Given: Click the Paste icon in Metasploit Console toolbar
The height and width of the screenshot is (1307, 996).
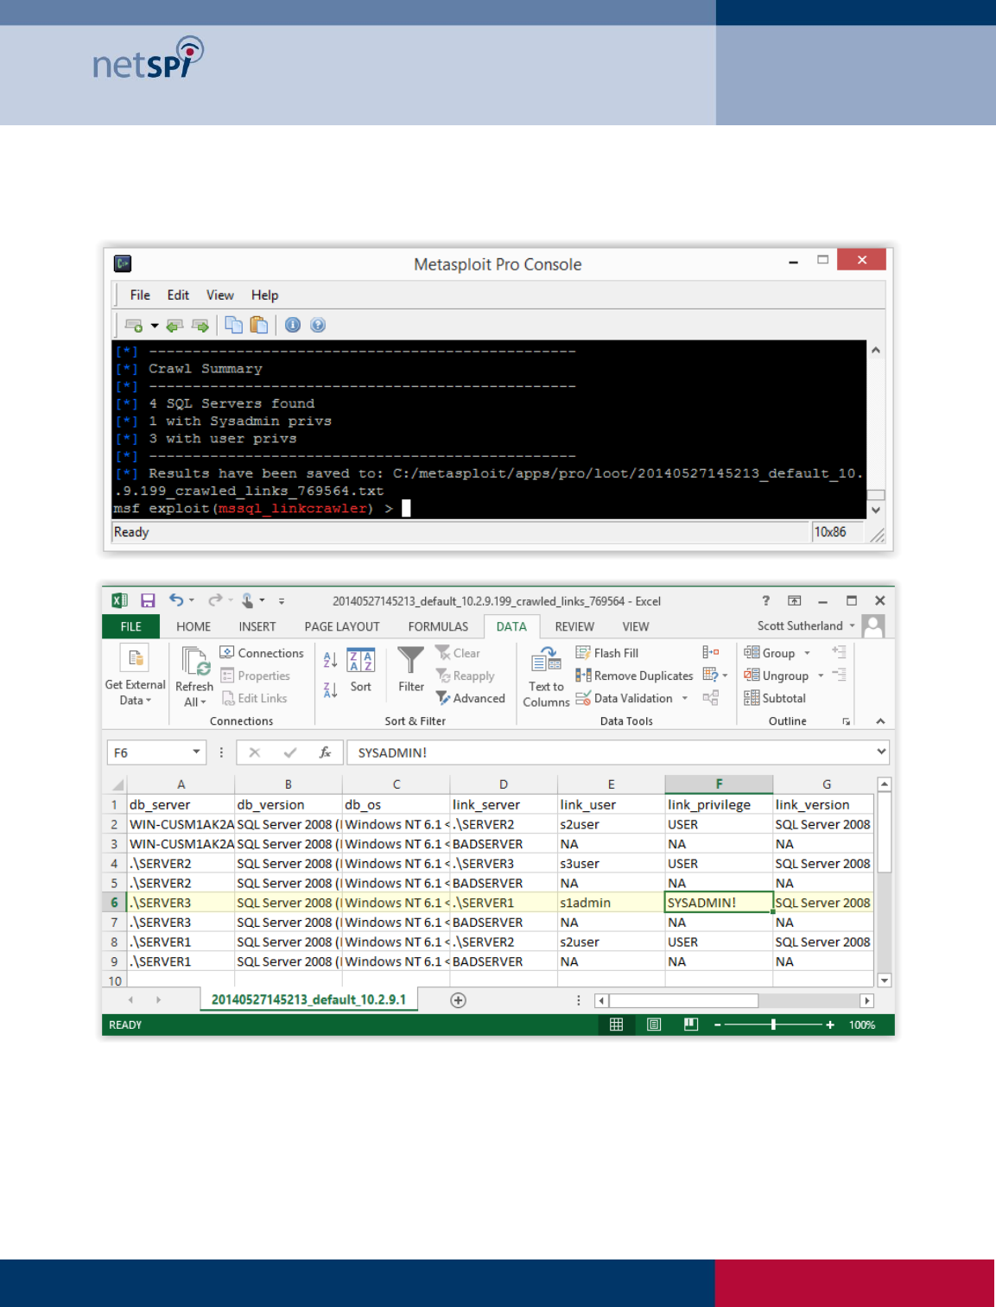Looking at the screenshot, I should [x=258, y=325].
